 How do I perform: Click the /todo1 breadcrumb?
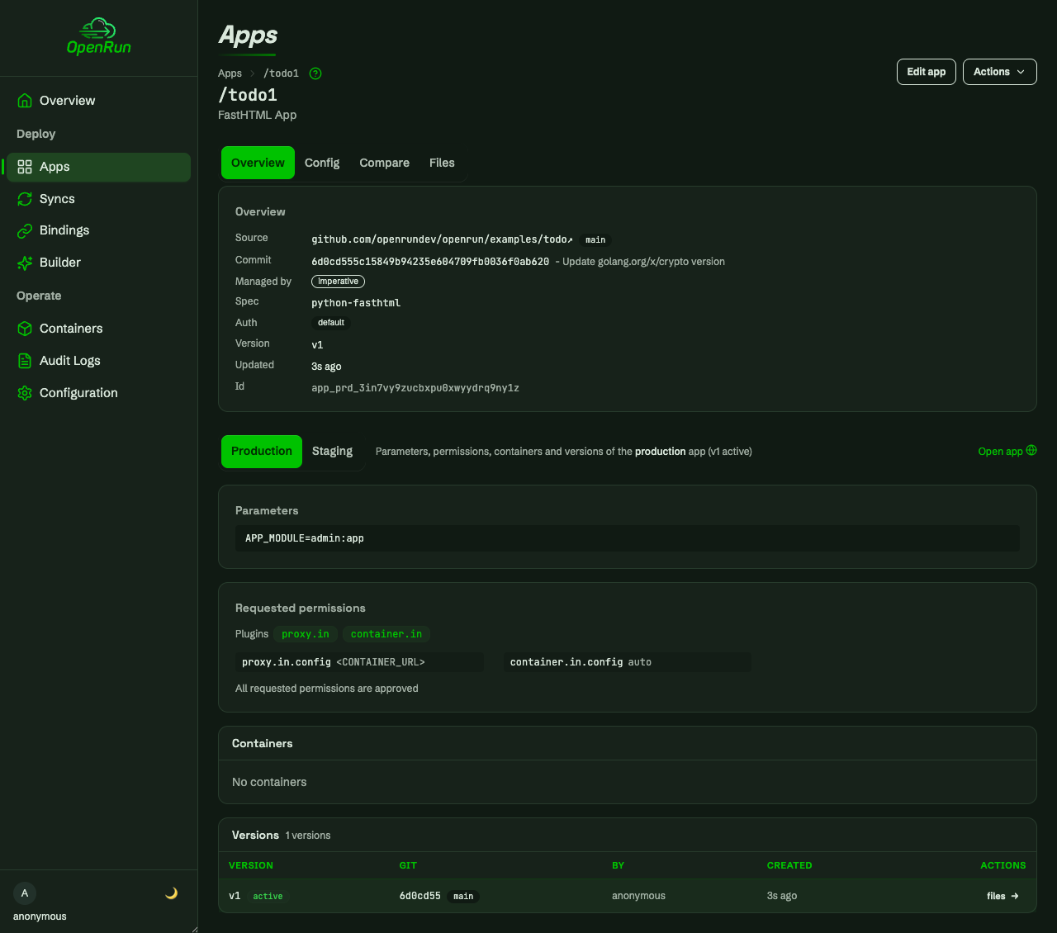click(281, 73)
